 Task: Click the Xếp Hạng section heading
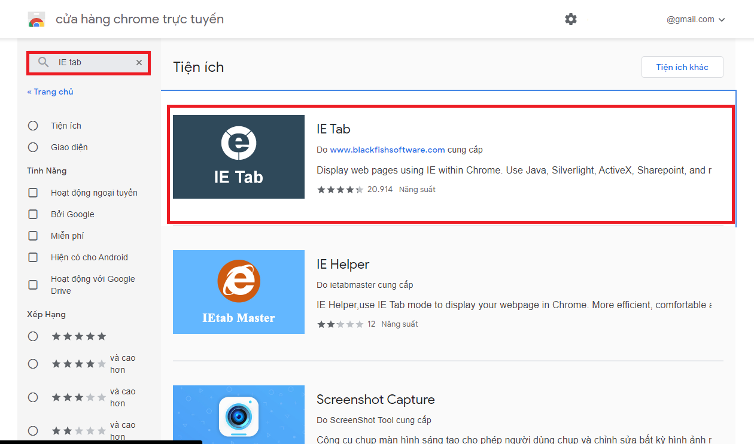(46, 314)
